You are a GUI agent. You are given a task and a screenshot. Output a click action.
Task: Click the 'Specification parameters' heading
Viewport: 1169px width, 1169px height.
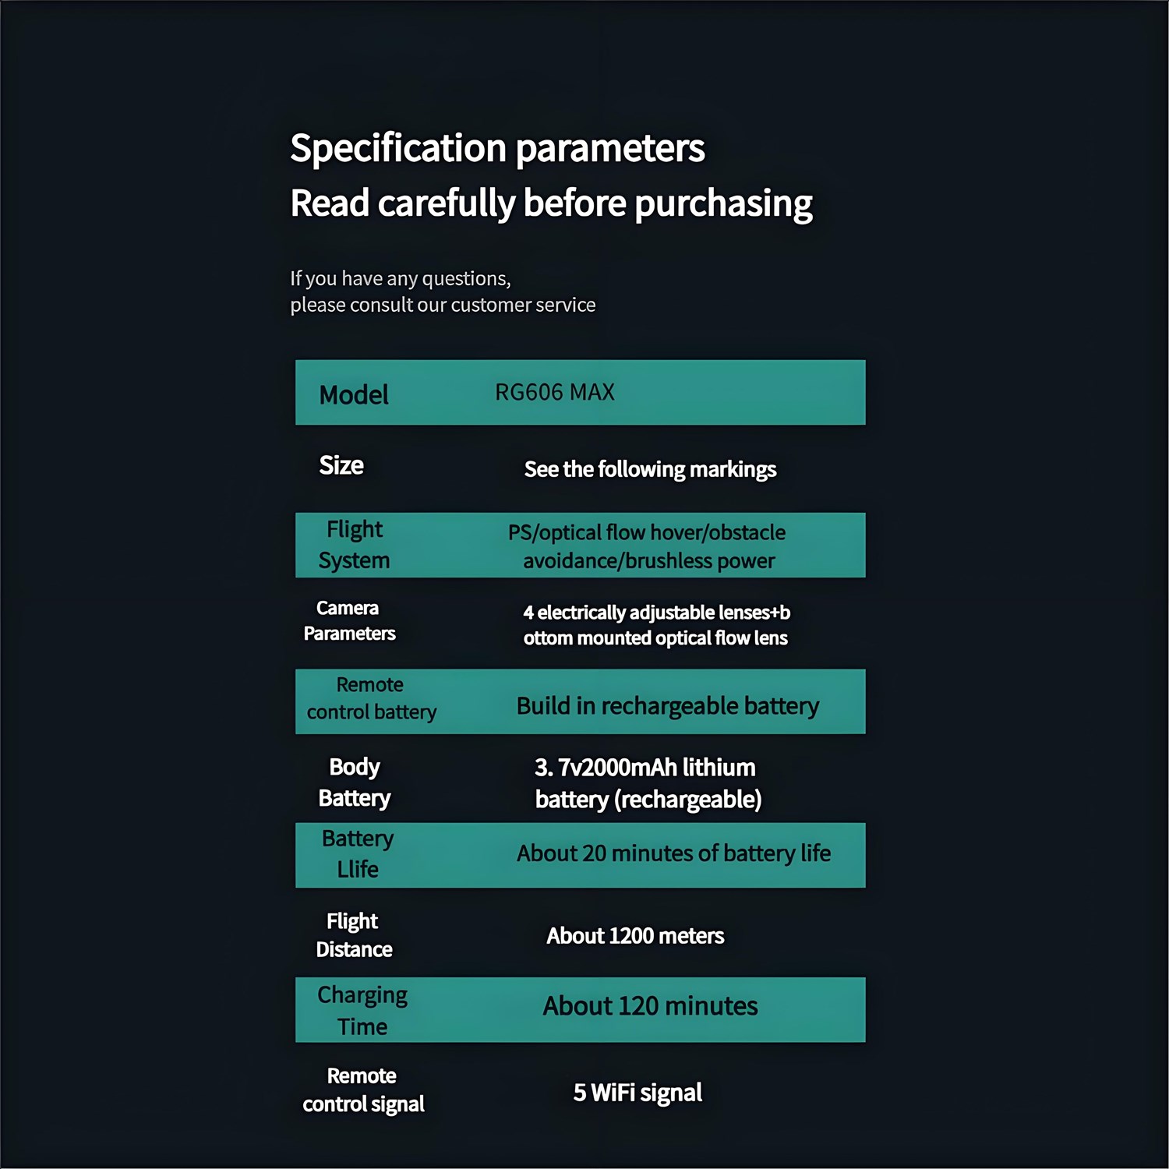tap(497, 148)
